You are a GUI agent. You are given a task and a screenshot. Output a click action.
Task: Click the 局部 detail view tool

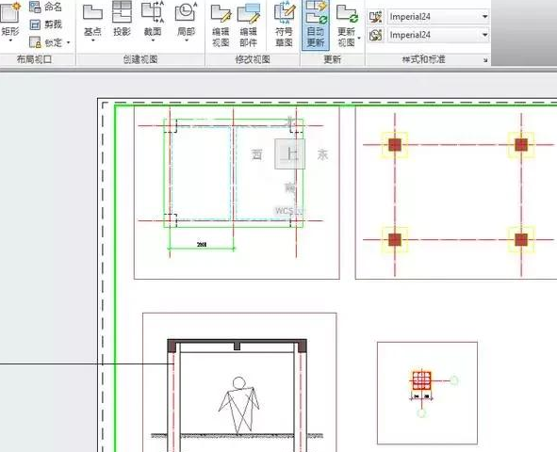(187, 20)
